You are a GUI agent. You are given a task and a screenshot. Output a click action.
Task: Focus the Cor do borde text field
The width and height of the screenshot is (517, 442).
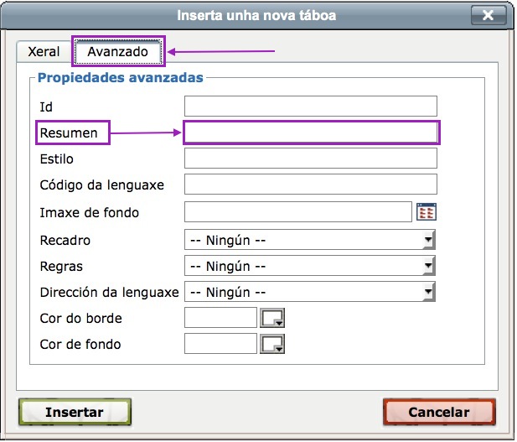[x=221, y=319]
